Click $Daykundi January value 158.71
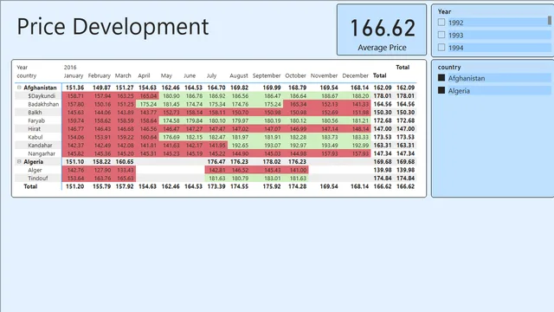Screen dimensions: 554x312 pyautogui.click(x=75, y=96)
